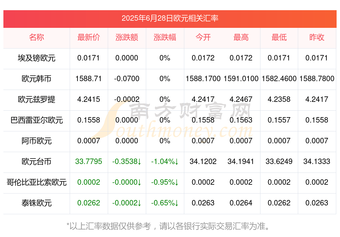Click the 欧元台币 row name
This screenshot has width=340, height=237.
click(x=36, y=162)
